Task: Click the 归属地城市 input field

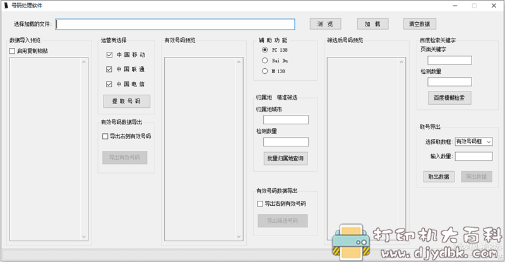Action: (x=286, y=119)
